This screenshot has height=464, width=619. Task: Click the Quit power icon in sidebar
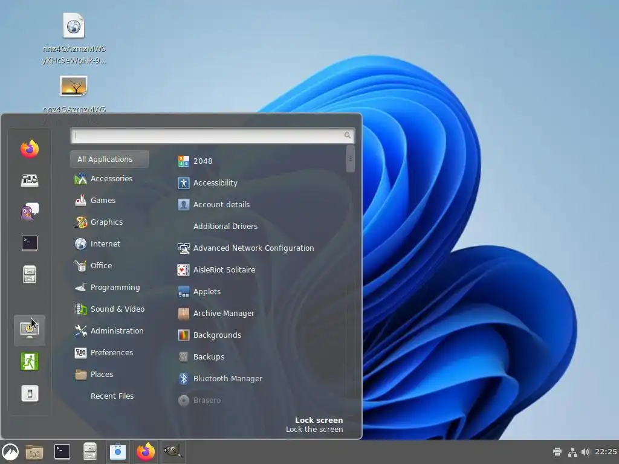click(30, 393)
